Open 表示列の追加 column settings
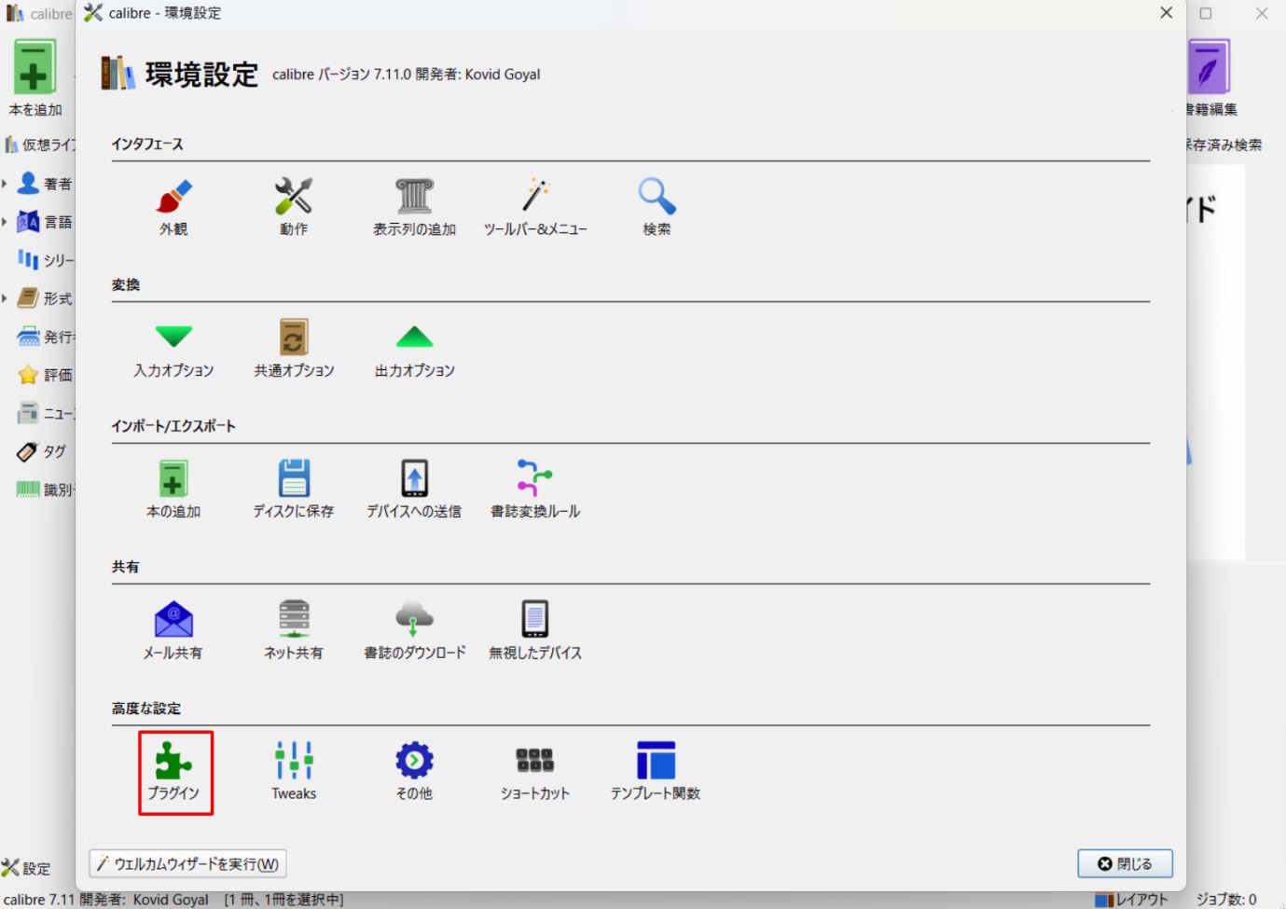1286x909 pixels. tap(414, 207)
